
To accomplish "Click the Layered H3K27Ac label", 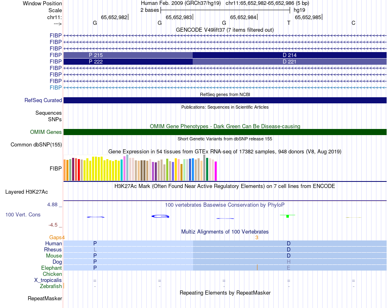I will tap(26, 192).
